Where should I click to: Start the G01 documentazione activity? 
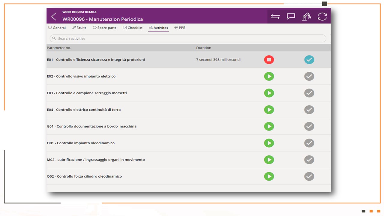coord(269,126)
